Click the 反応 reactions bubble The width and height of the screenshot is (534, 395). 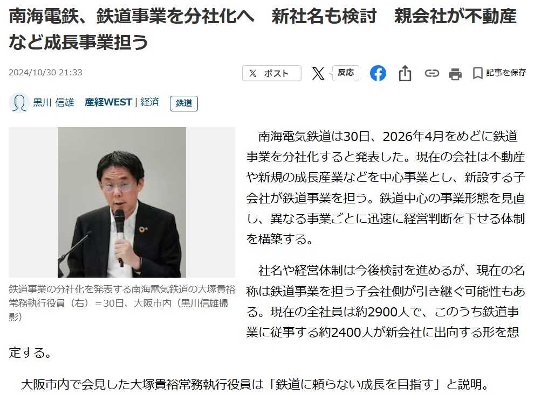(345, 73)
